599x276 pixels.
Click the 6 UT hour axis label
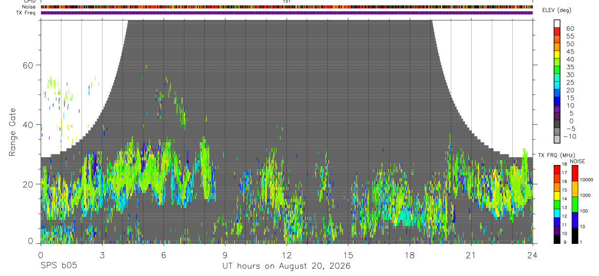(164, 256)
